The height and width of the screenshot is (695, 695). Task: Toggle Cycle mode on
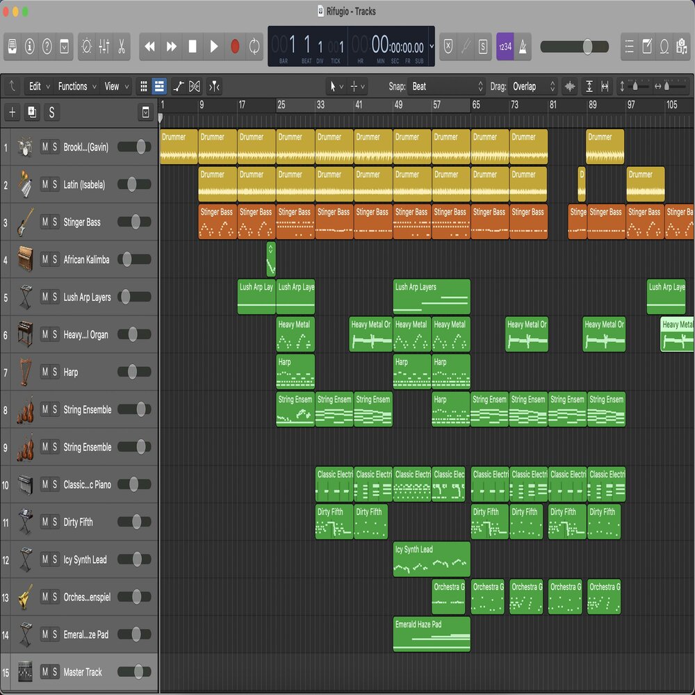point(254,47)
